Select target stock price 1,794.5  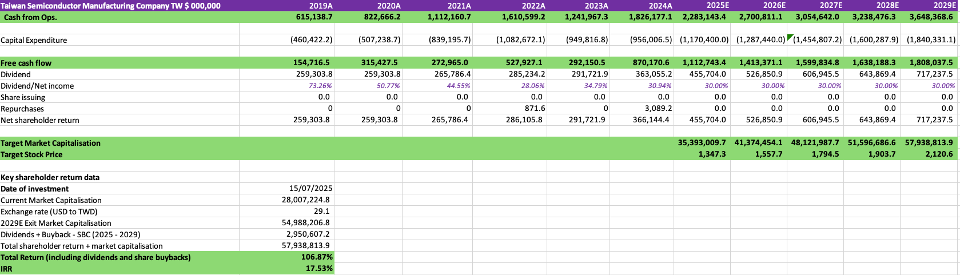click(826, 154)
